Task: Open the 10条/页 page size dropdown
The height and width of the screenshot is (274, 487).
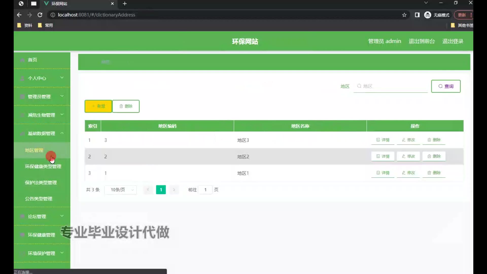Action: tap(121, 190)
